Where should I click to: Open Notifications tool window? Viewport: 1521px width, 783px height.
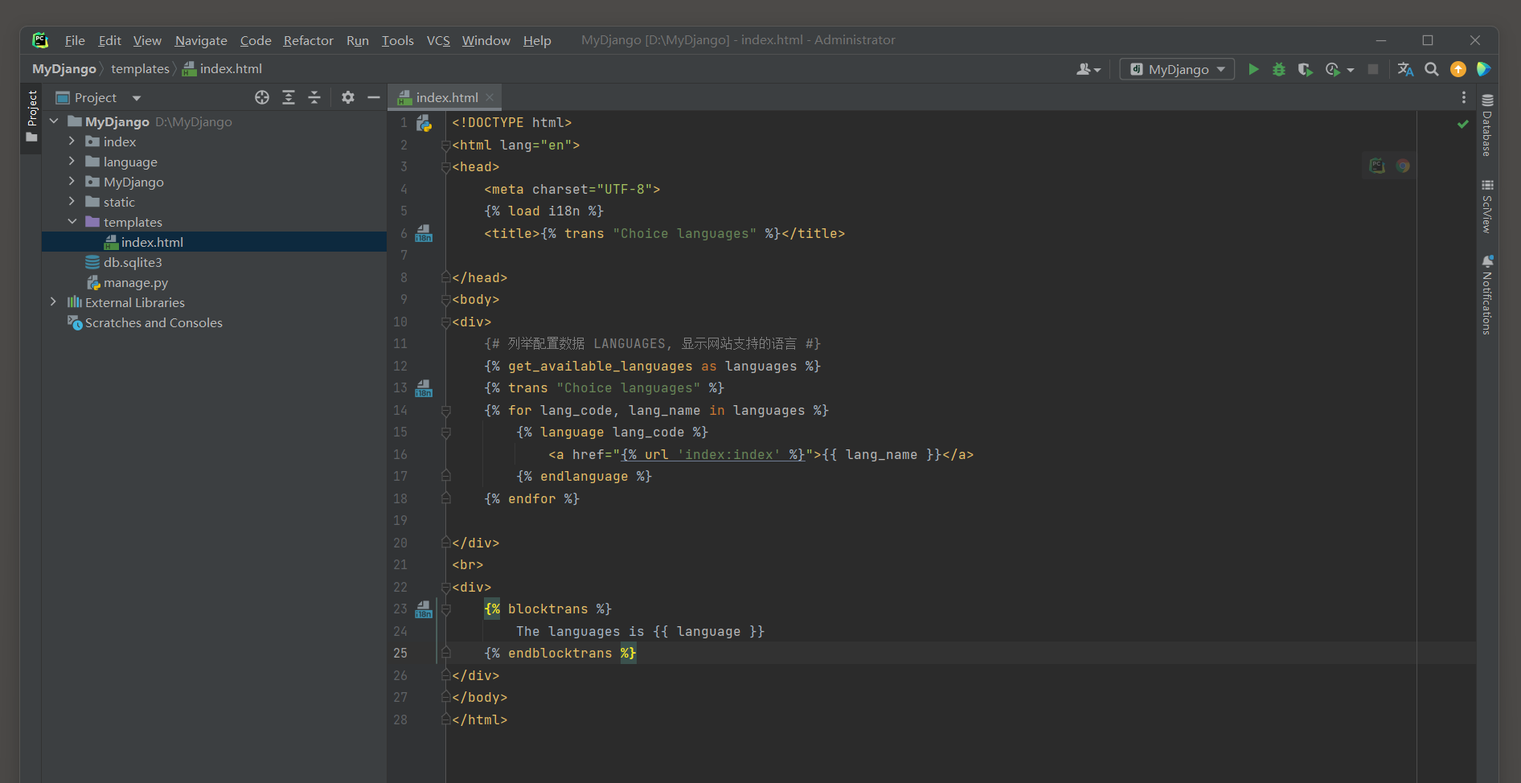1487,294
